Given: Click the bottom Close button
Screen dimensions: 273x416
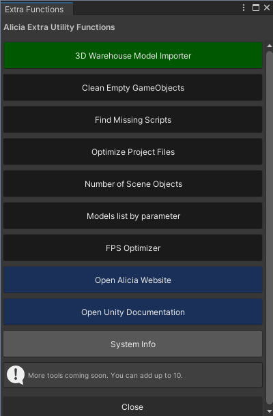Looking at the screenshot, I should [x=132, y=406].
